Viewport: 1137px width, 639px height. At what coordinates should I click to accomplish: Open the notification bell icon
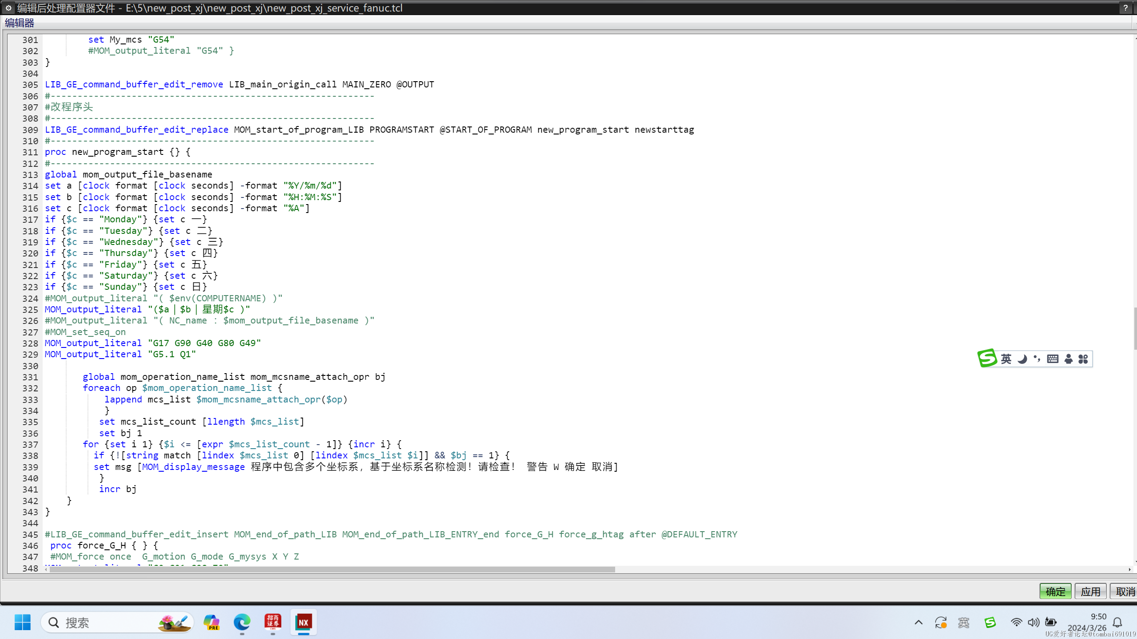(x=1117, y=623)
